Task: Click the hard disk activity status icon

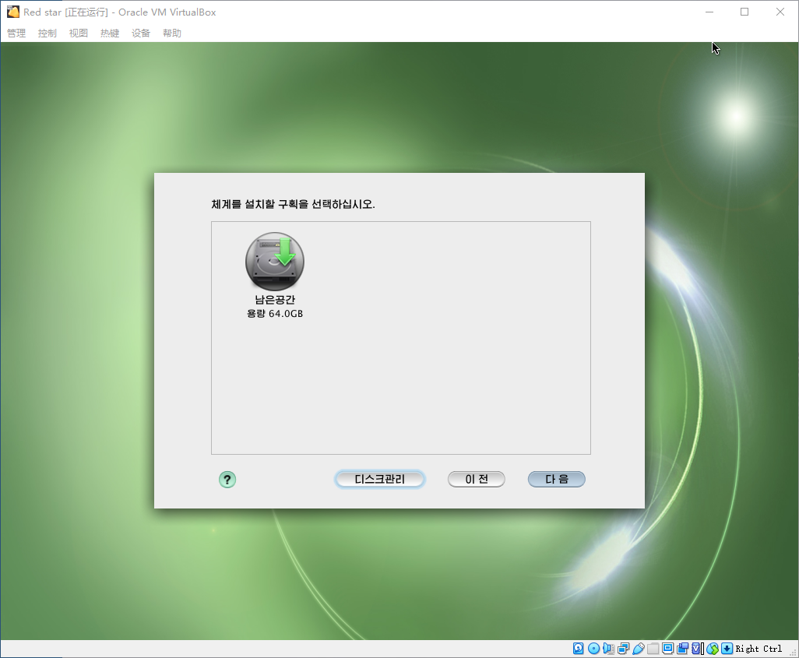Action: (x=578, y=649)
